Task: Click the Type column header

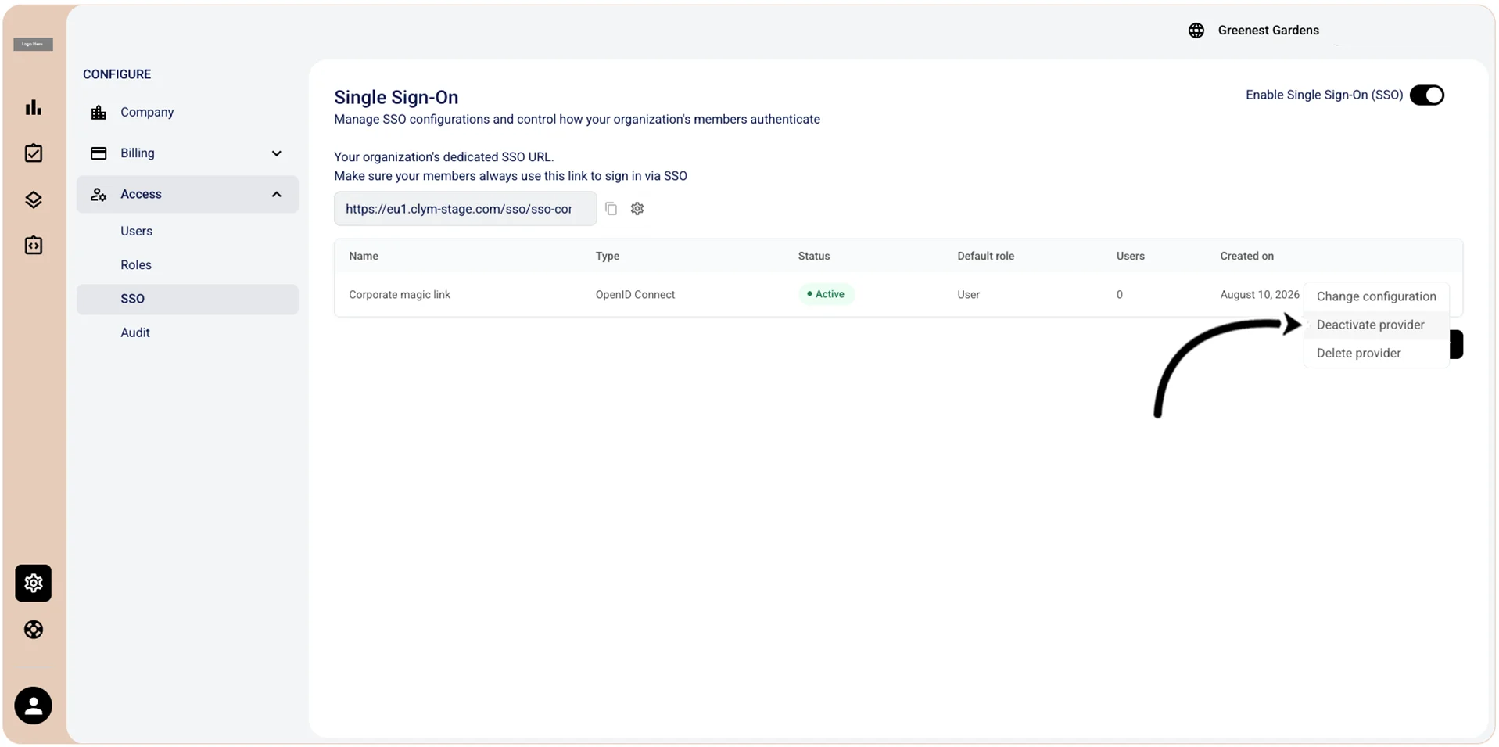Action: (608, 256)
